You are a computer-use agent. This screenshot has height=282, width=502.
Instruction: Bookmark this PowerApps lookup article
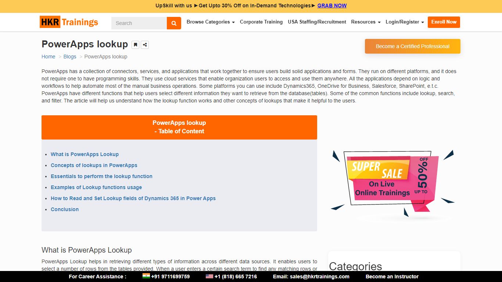(136, 45)
